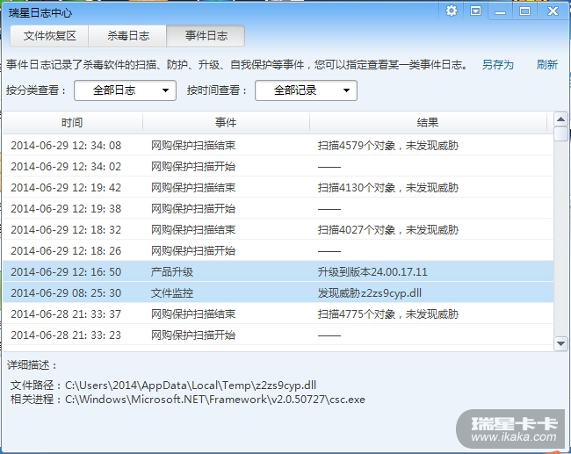This screenshot has width=571, height=454.
Task: Close the 瑞星日志中心 window
Action: coord(553,11)
